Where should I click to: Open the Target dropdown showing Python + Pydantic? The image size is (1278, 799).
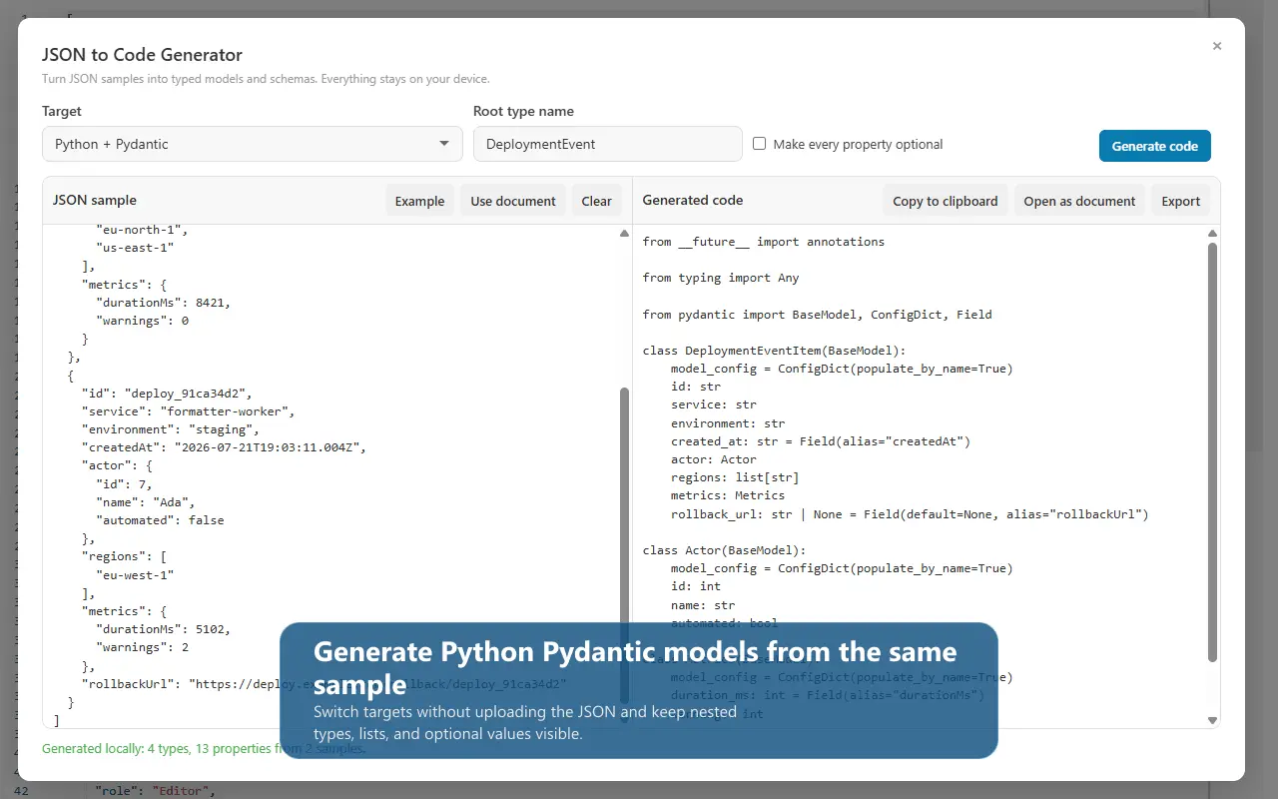point(253,144)
